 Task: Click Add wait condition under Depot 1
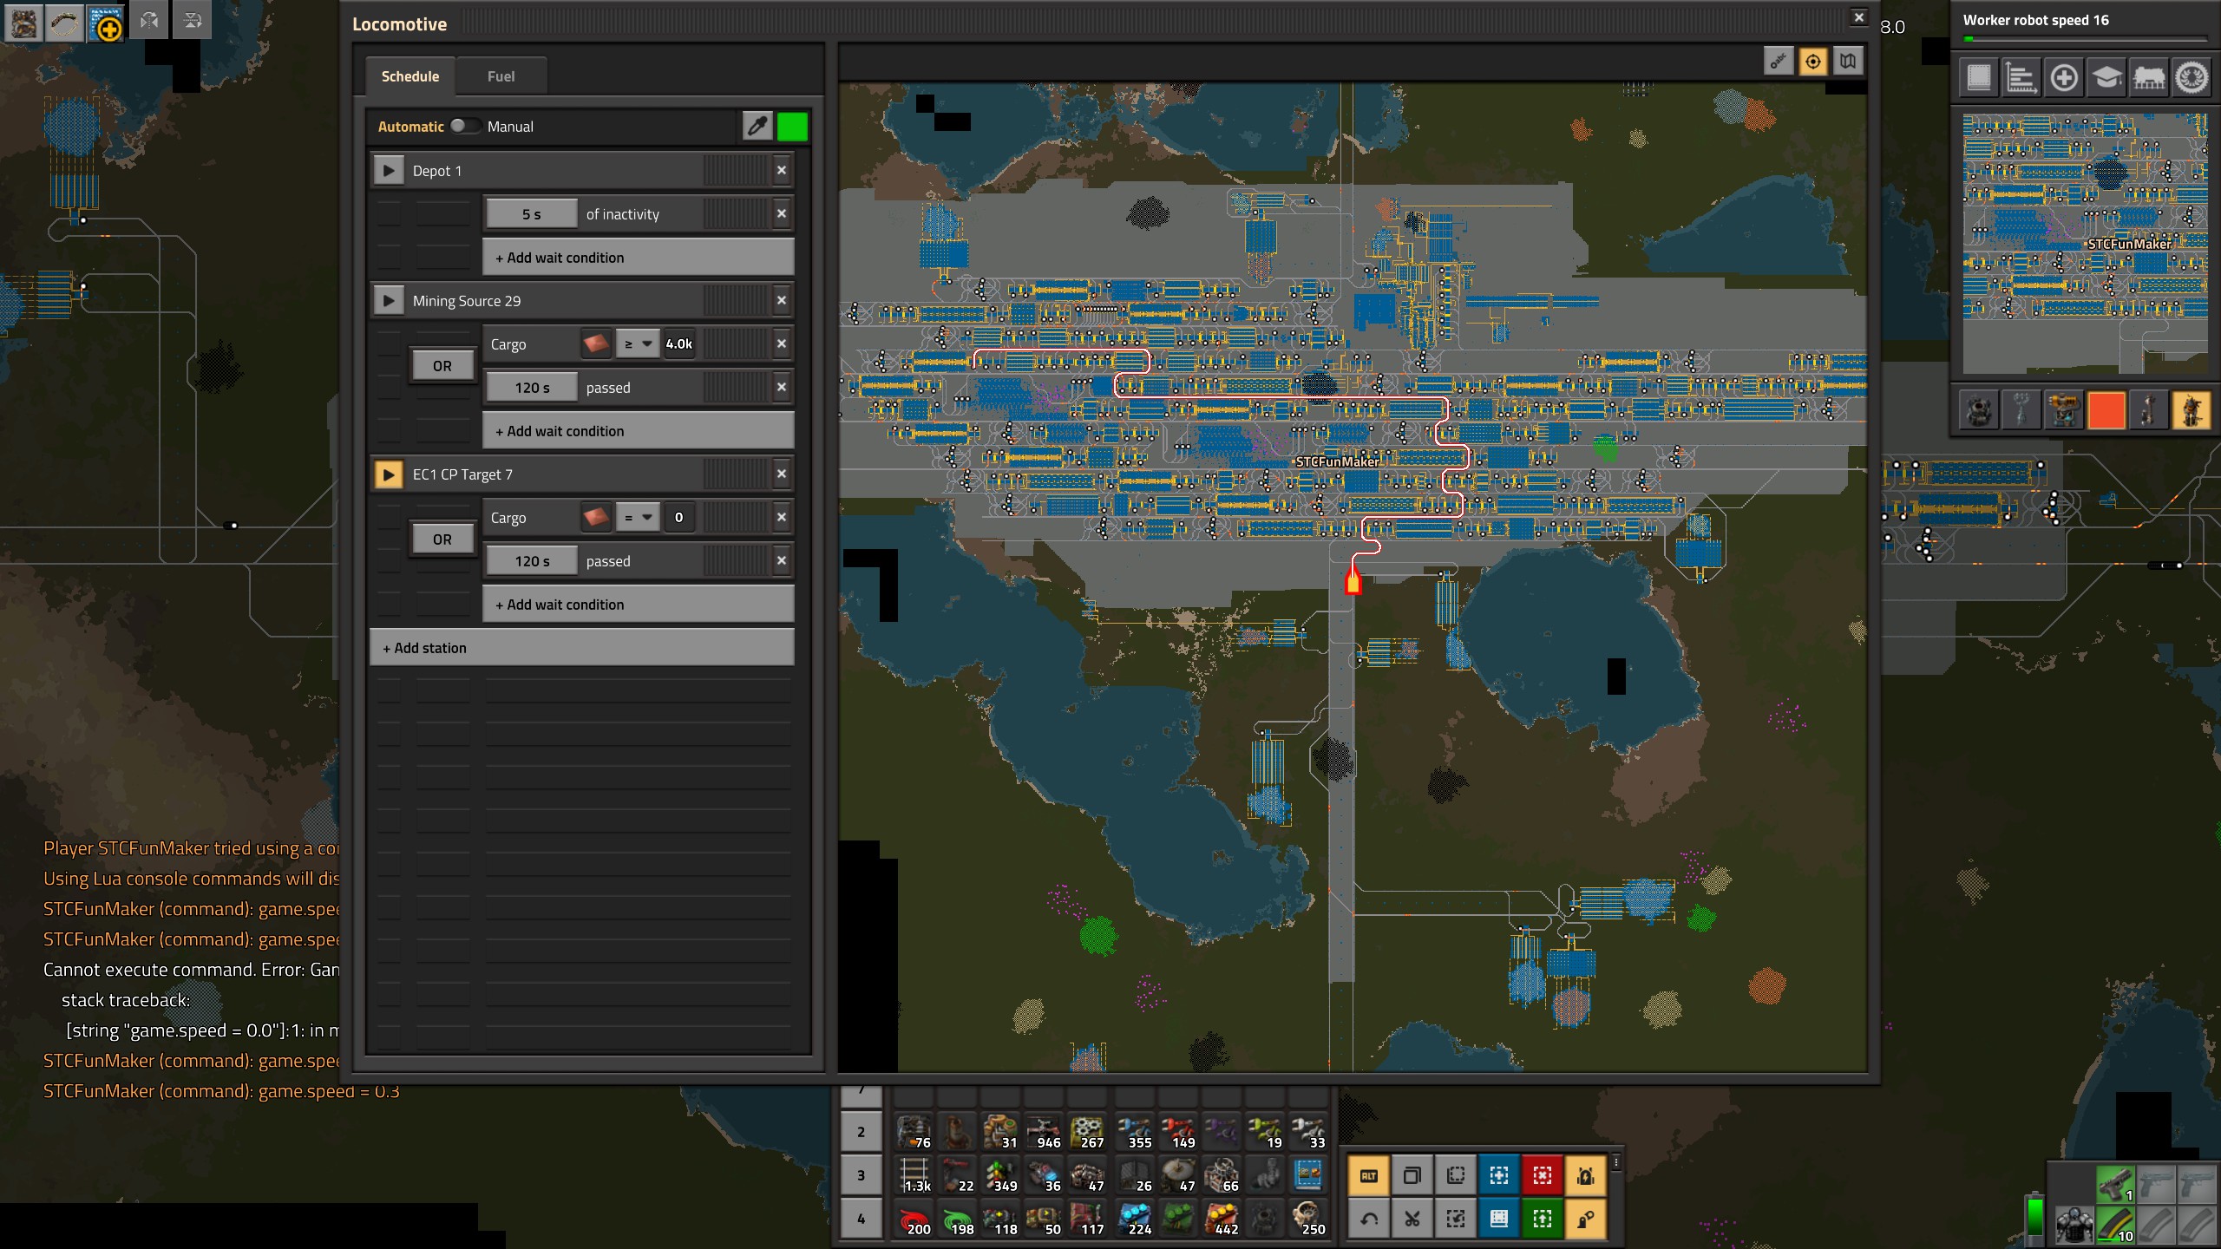click(x=638, y=258)
